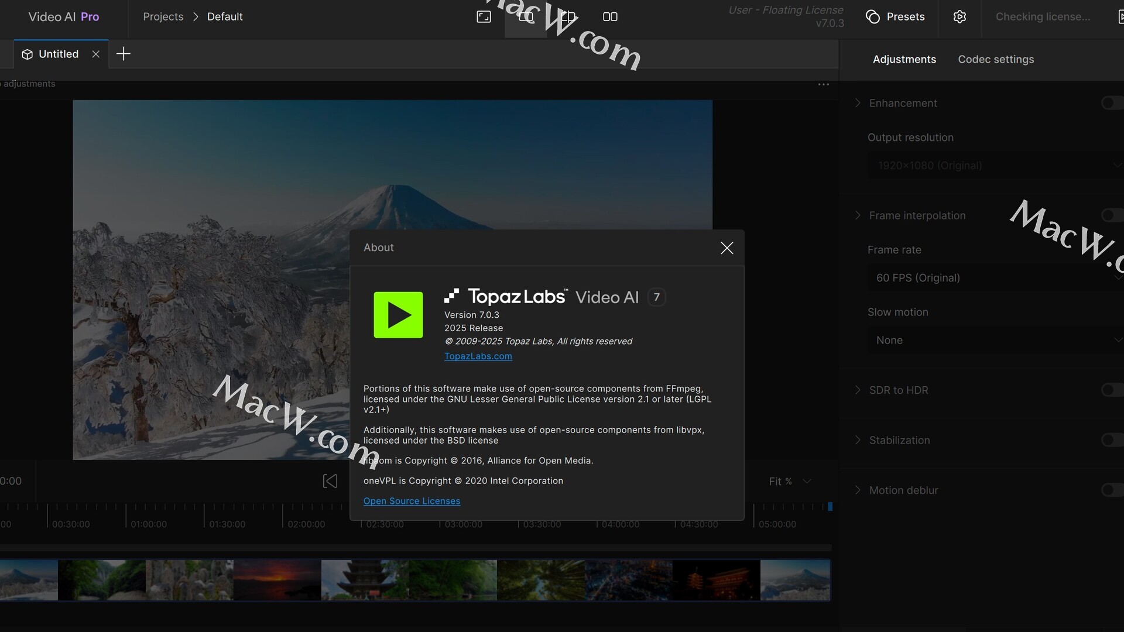
Task: Select the Untitled project tab
Action: [61, 54]
